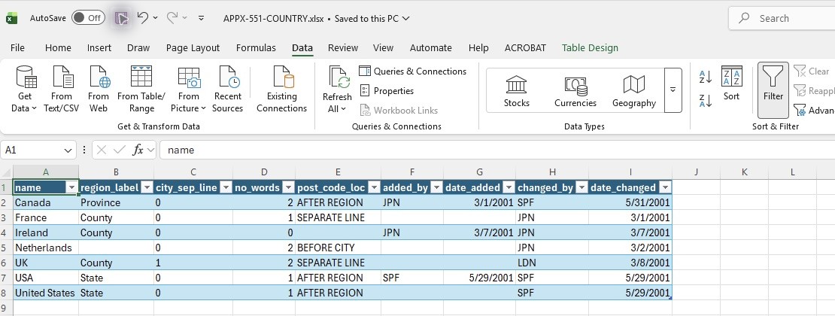This screenshot has width=835, height=316.
Task: Click the Insert Function fx button
Action: [x=138, y=150]
